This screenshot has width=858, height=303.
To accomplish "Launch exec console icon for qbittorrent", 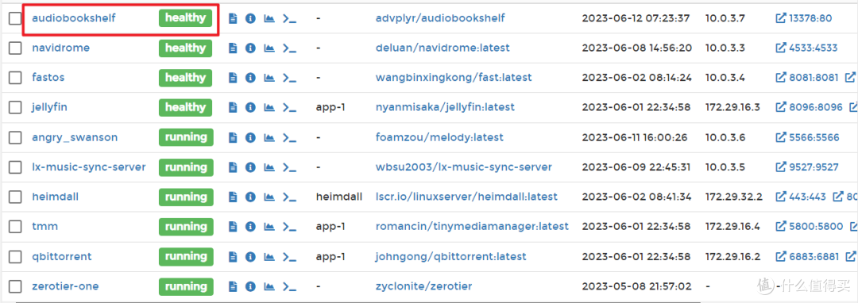I will [289, 256].
